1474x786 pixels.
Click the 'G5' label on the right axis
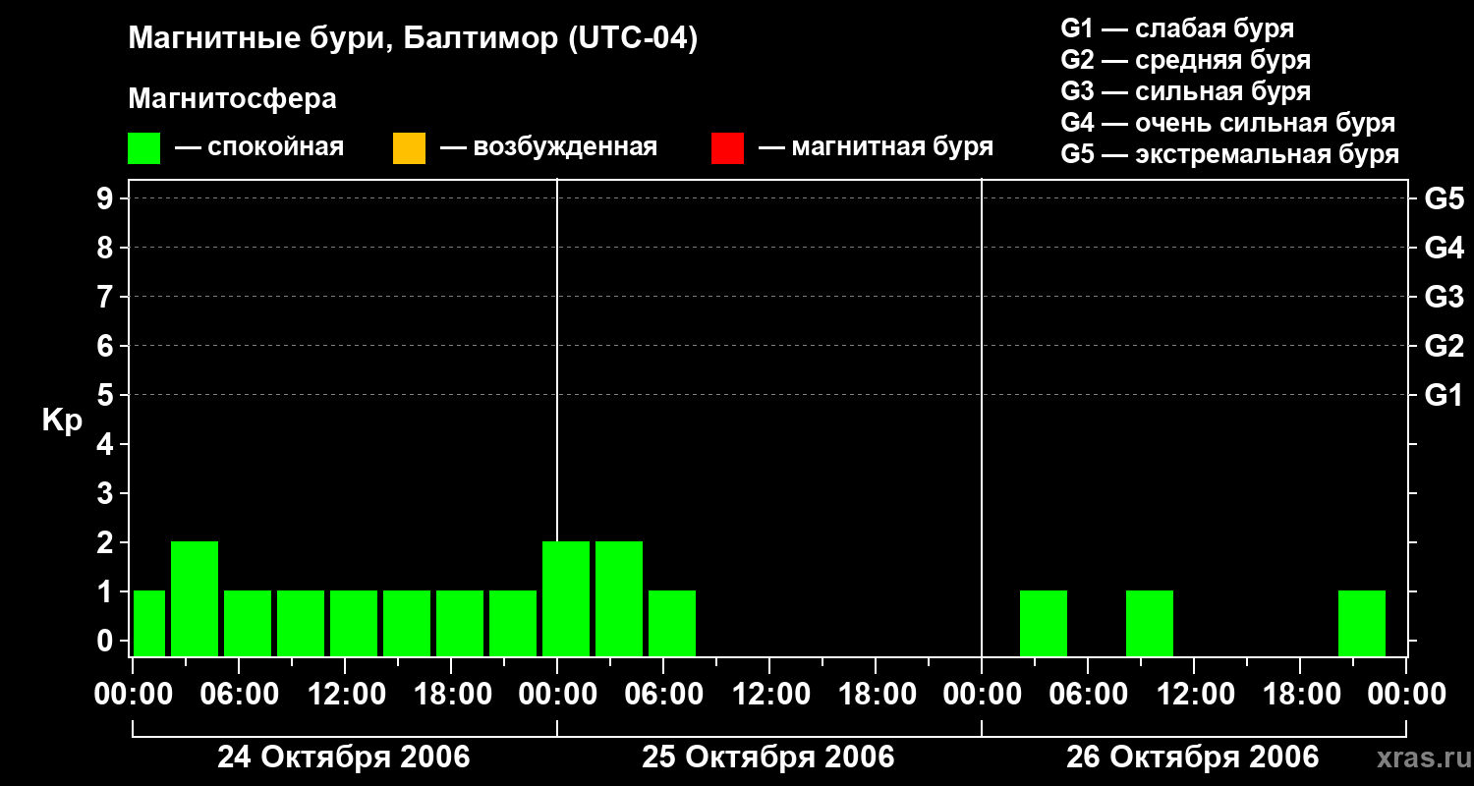(1444, 198)
